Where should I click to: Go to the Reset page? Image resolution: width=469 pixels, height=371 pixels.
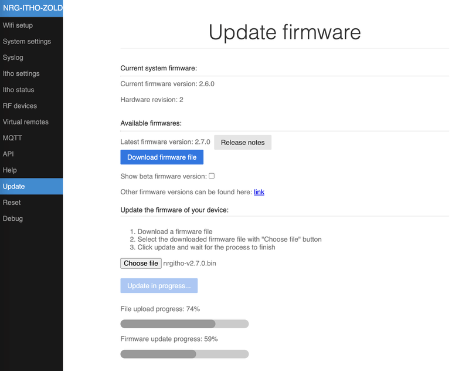pos(12,203)
